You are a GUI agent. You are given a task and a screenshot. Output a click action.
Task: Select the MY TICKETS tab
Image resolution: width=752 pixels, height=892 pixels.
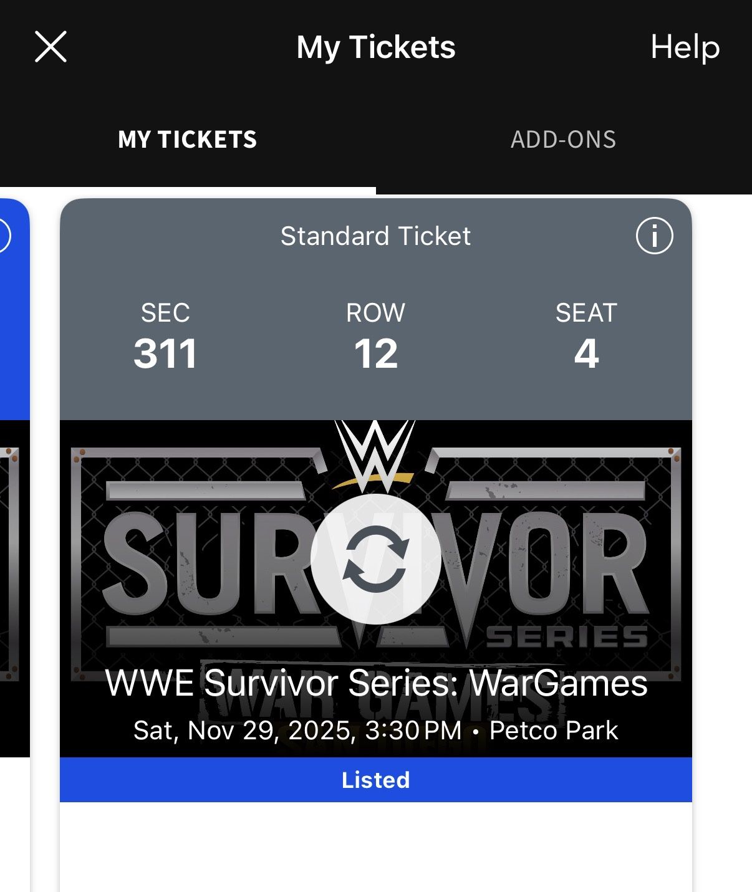[188, 140]
